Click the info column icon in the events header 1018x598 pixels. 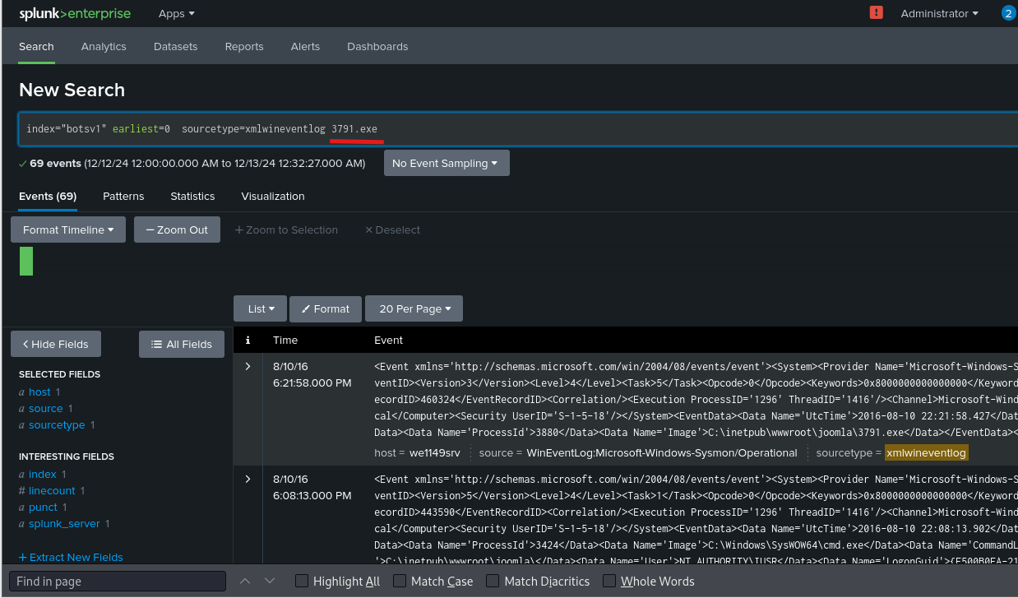coord(248,340)
